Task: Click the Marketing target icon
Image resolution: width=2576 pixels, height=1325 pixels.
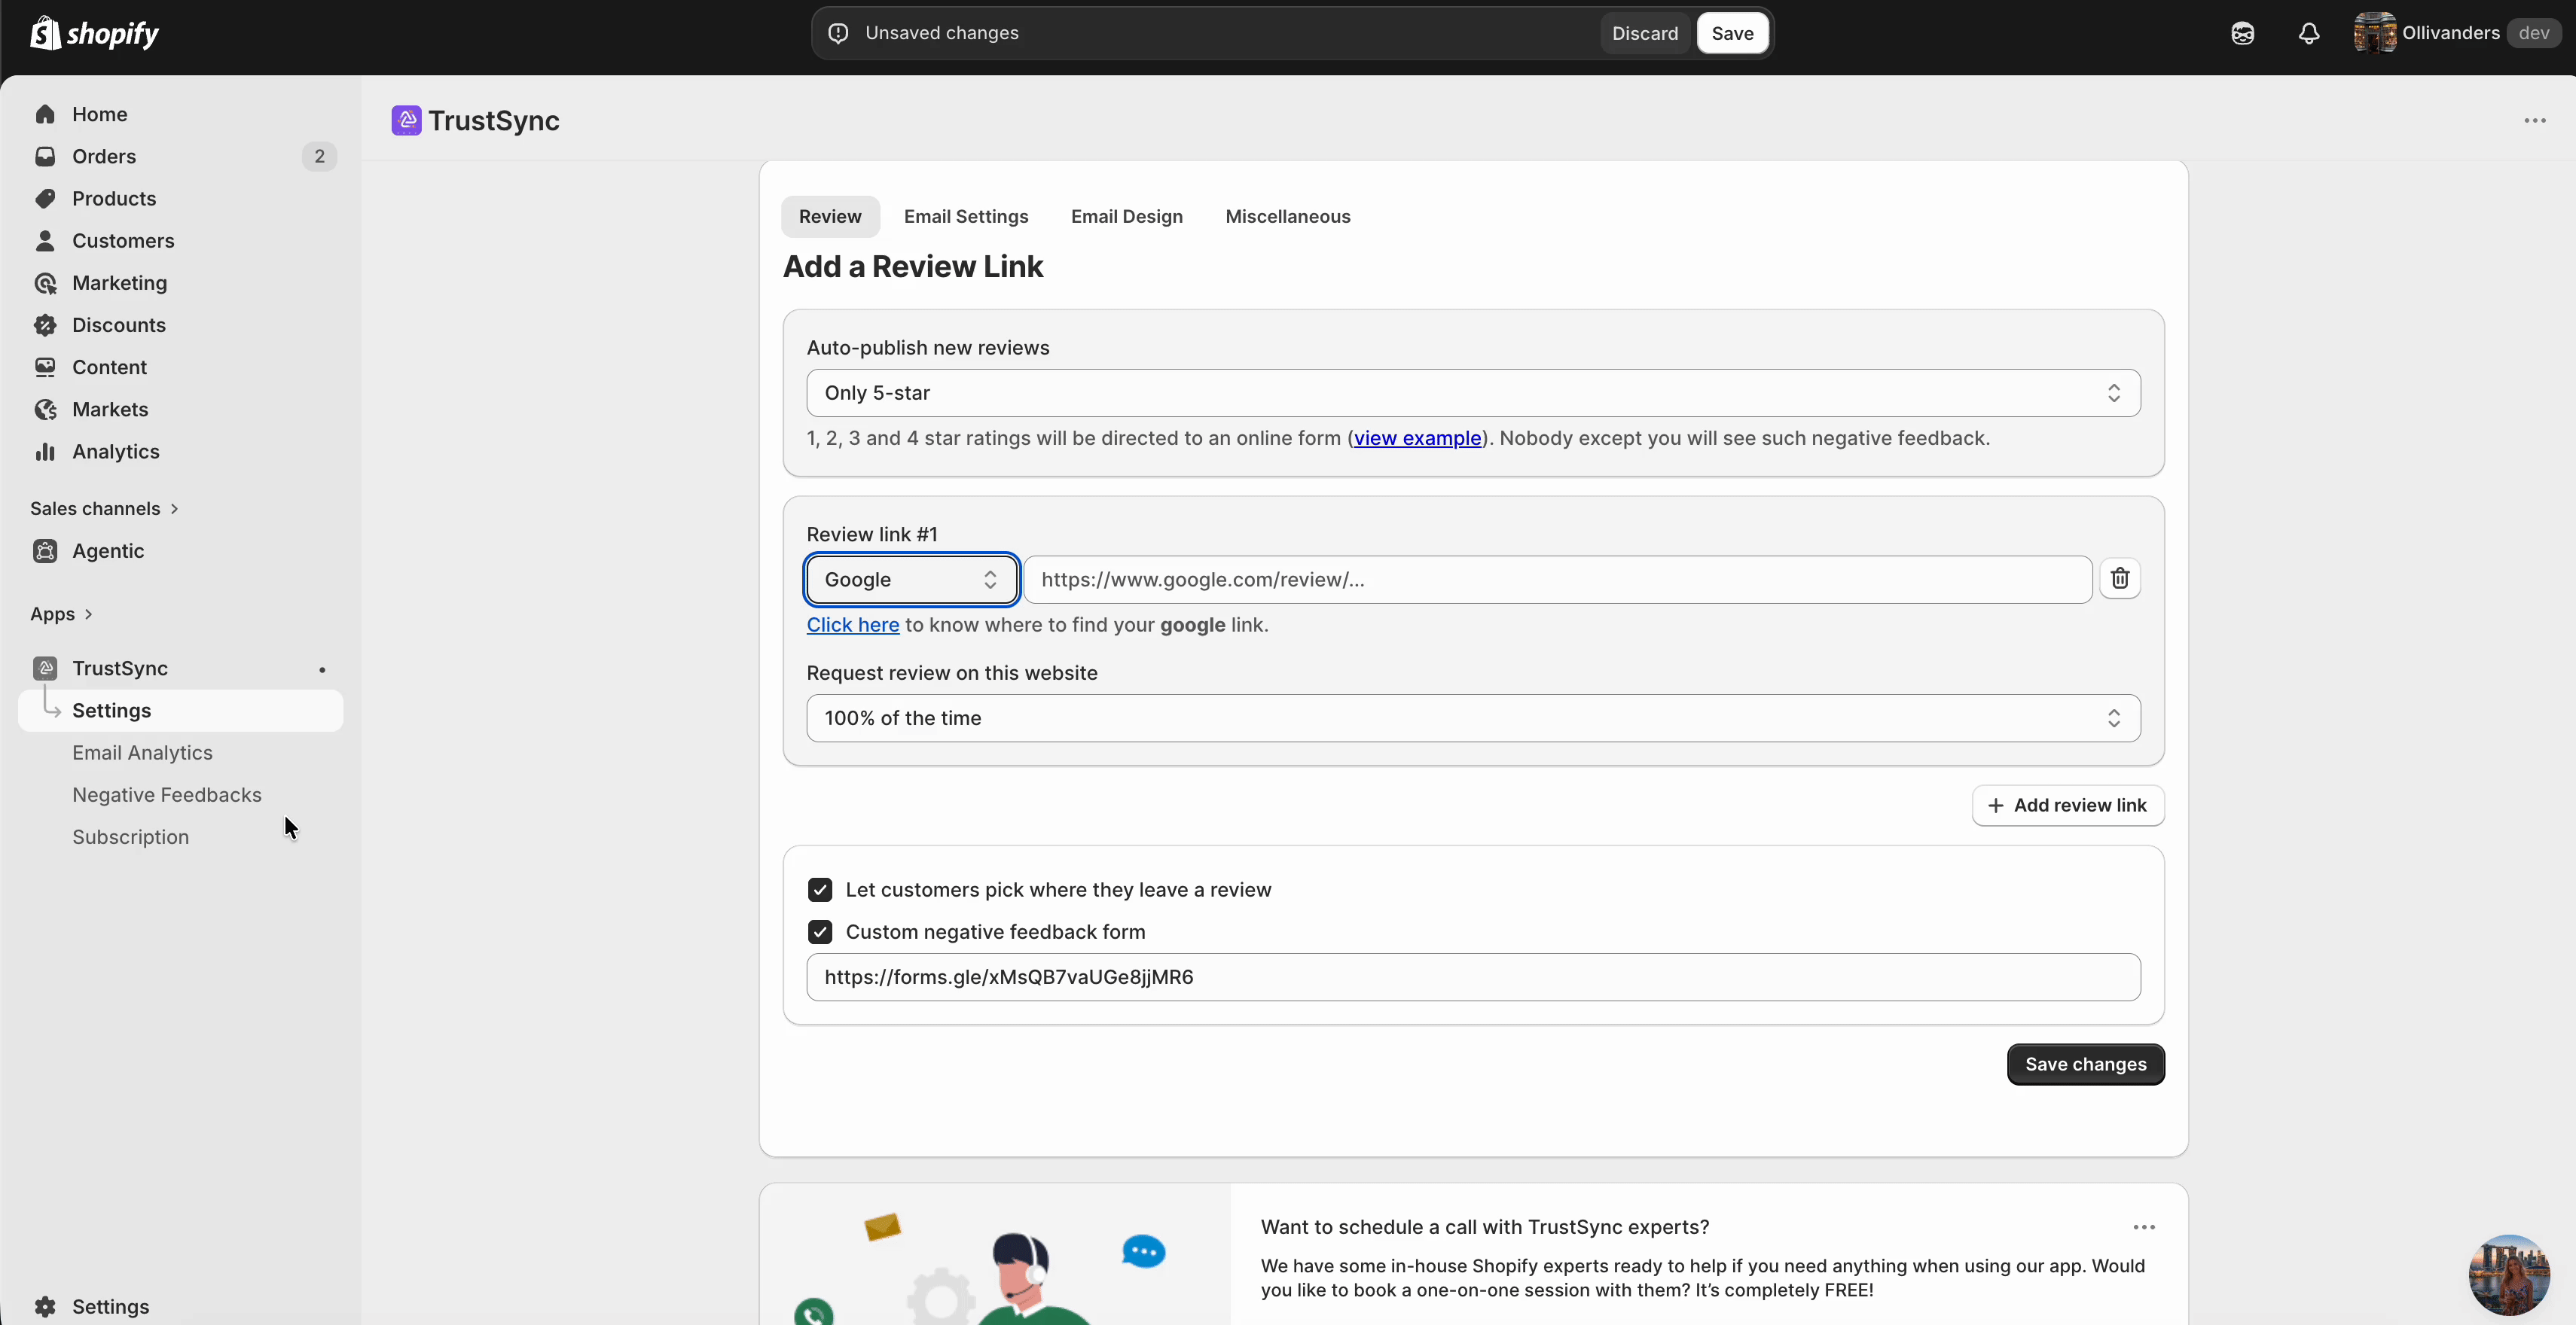Action: coord(45,283)
